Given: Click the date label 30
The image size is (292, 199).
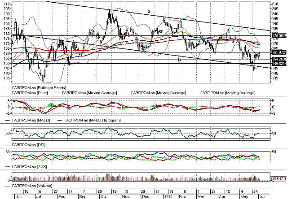Looking at the screenshot, I should pyautogui.click(x=143, y=191).
